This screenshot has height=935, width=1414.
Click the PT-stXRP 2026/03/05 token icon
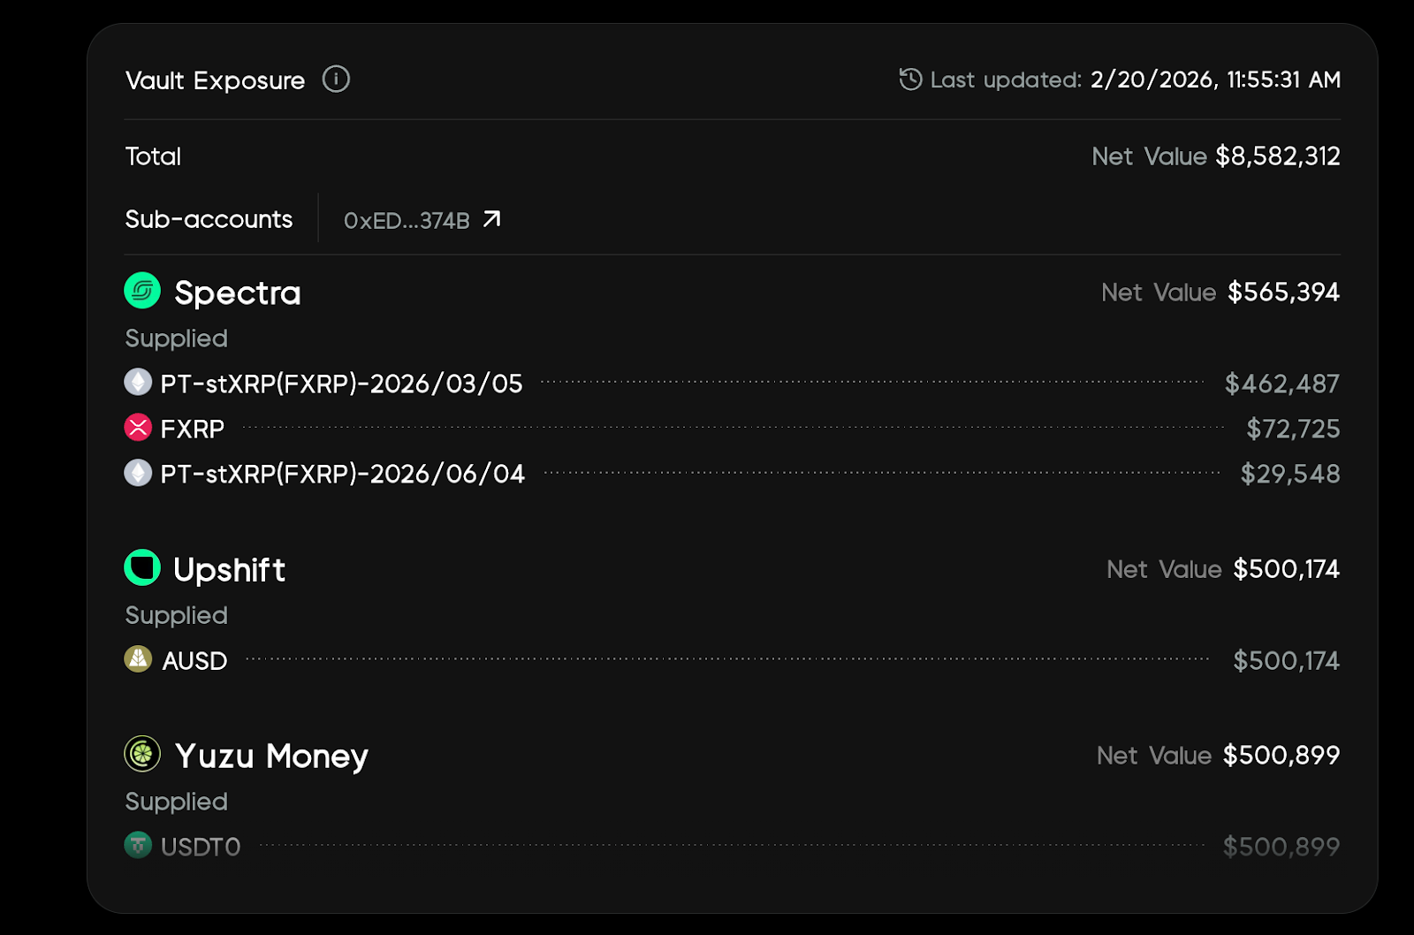point(138,383)
